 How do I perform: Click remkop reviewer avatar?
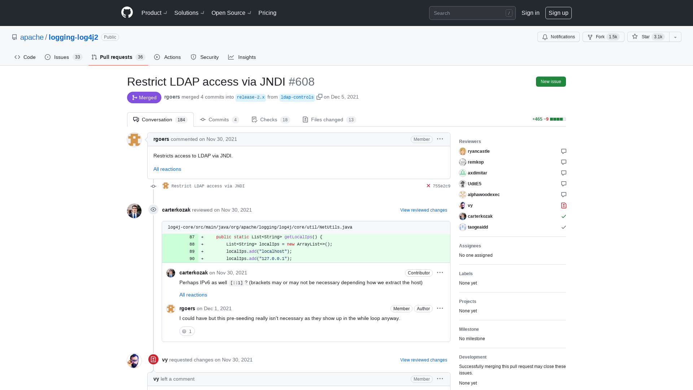click(x=463, y=162)
